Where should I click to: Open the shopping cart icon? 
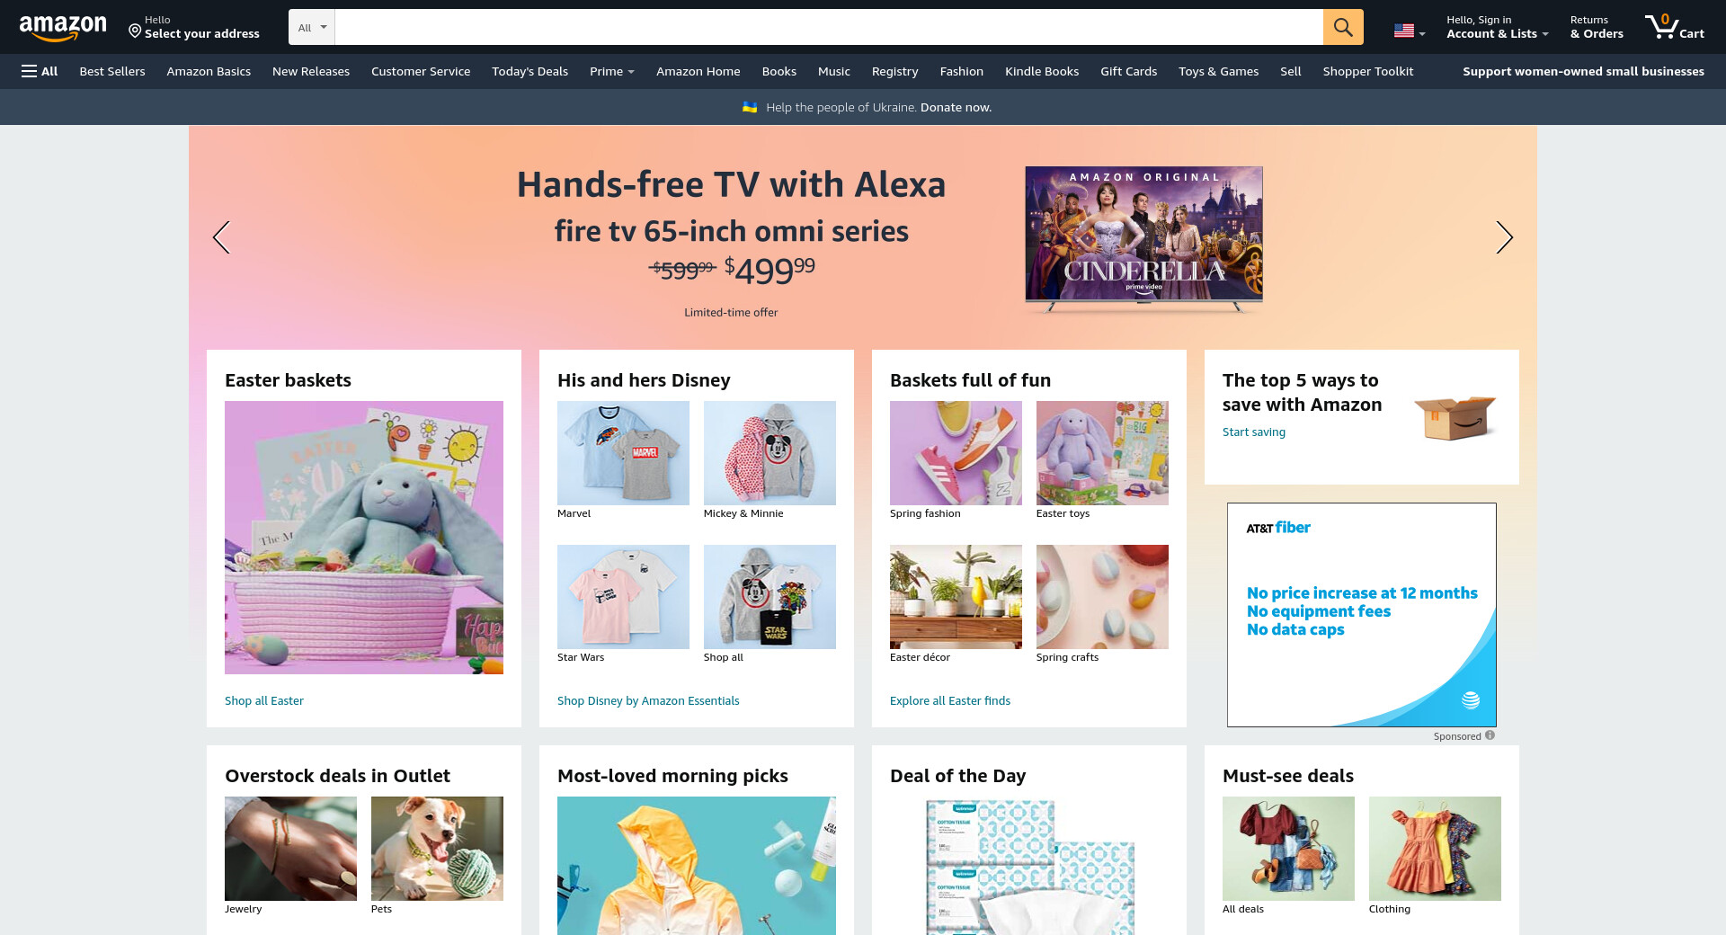tap(1675, 27)
